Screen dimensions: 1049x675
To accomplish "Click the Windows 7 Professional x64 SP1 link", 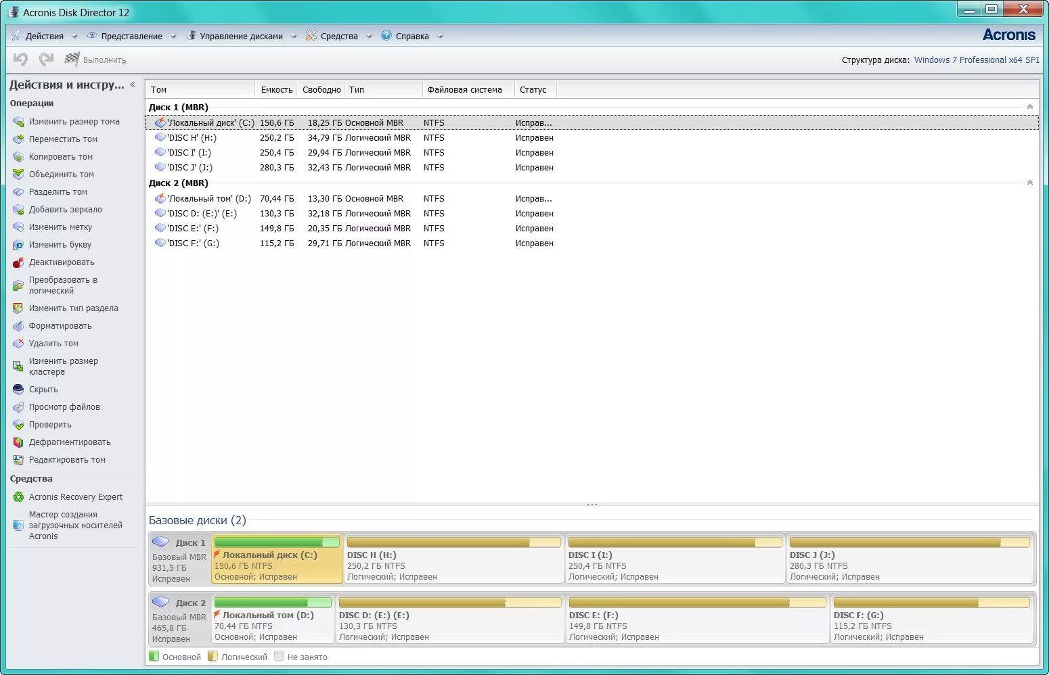I will (977, 60).
